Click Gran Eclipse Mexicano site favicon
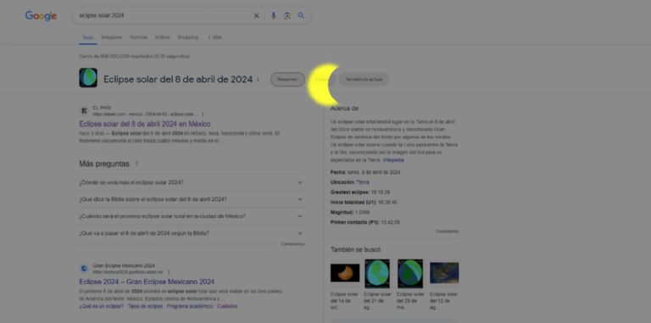 coord(84,269)
